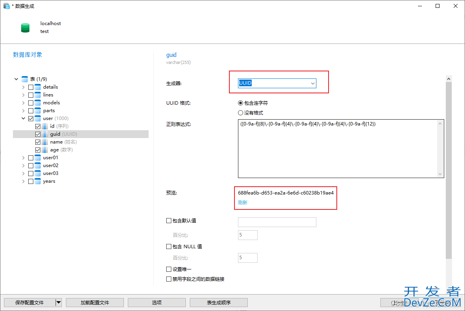Click the lines table icon

[x=38, y=95]
